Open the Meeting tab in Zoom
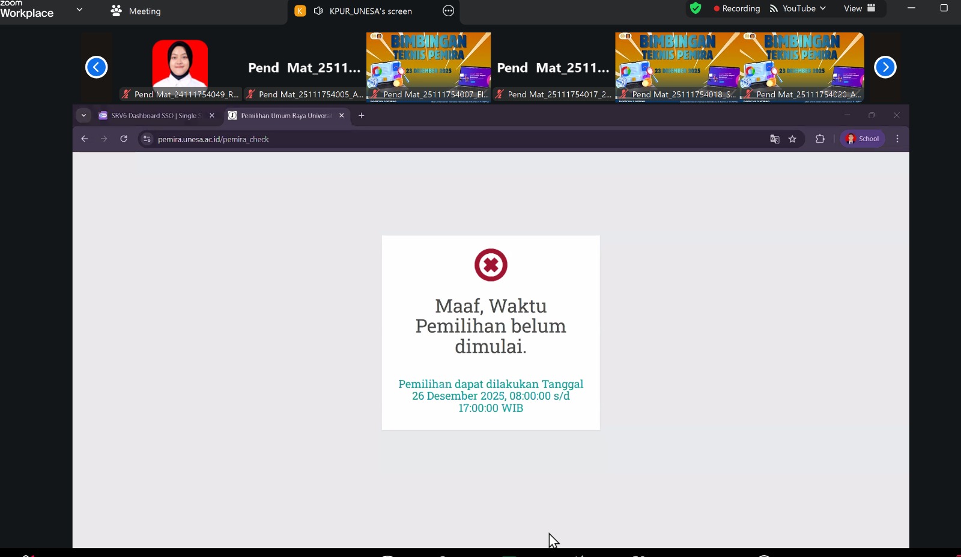Image resolution: width=961 pixels, height=557 pixels. [x=136, y=11]
